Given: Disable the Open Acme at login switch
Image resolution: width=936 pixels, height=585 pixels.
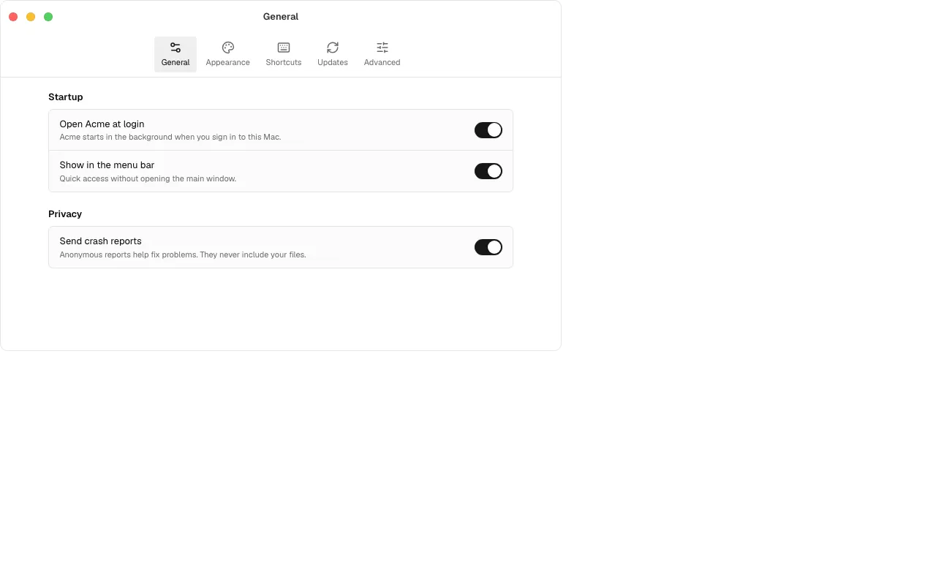Looking at the screenshot, I should point(488,130).
